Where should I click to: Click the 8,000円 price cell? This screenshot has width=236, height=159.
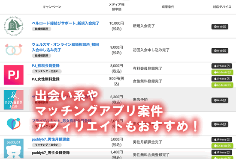tap(116, 68)
